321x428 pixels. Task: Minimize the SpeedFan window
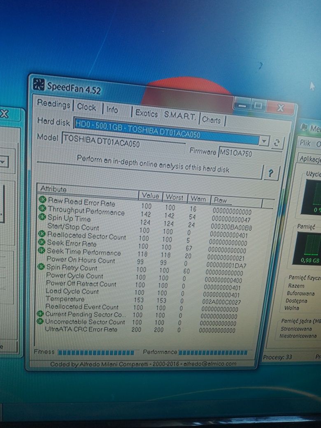point(242,106)
